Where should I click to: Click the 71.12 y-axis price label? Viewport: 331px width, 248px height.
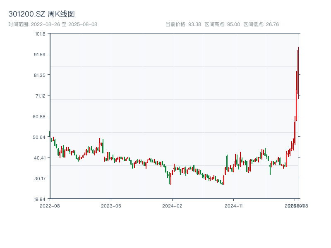click(40, 96)
